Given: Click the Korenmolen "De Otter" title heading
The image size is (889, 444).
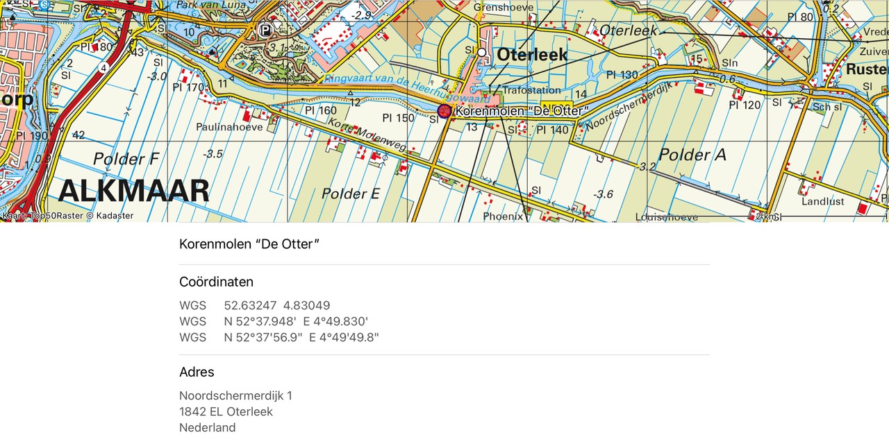Looking at the screenshot, I should [x=249, y=244].
